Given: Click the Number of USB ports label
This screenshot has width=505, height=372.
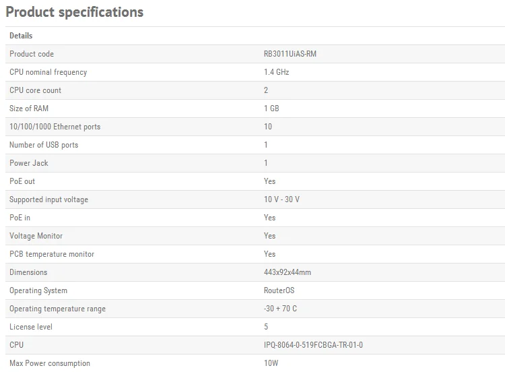Looking at the screenshot, I should click(x=44, y=145).
